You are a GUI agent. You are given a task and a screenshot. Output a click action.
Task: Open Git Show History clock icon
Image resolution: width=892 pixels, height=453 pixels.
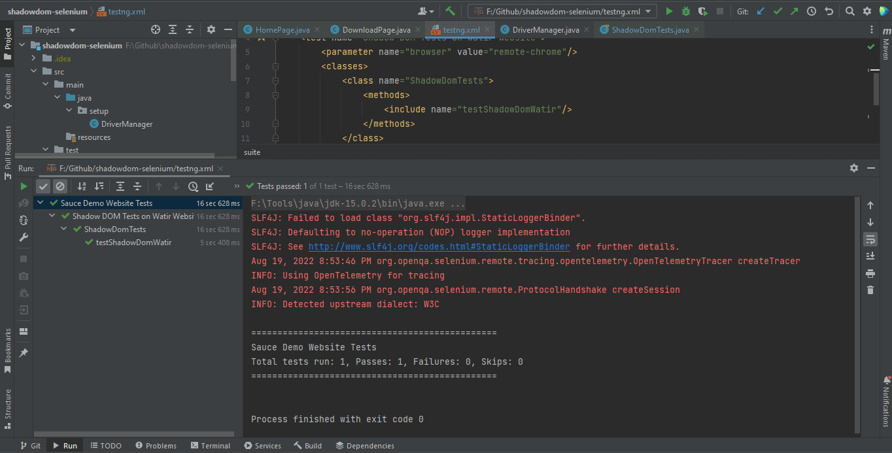(812, 11)
